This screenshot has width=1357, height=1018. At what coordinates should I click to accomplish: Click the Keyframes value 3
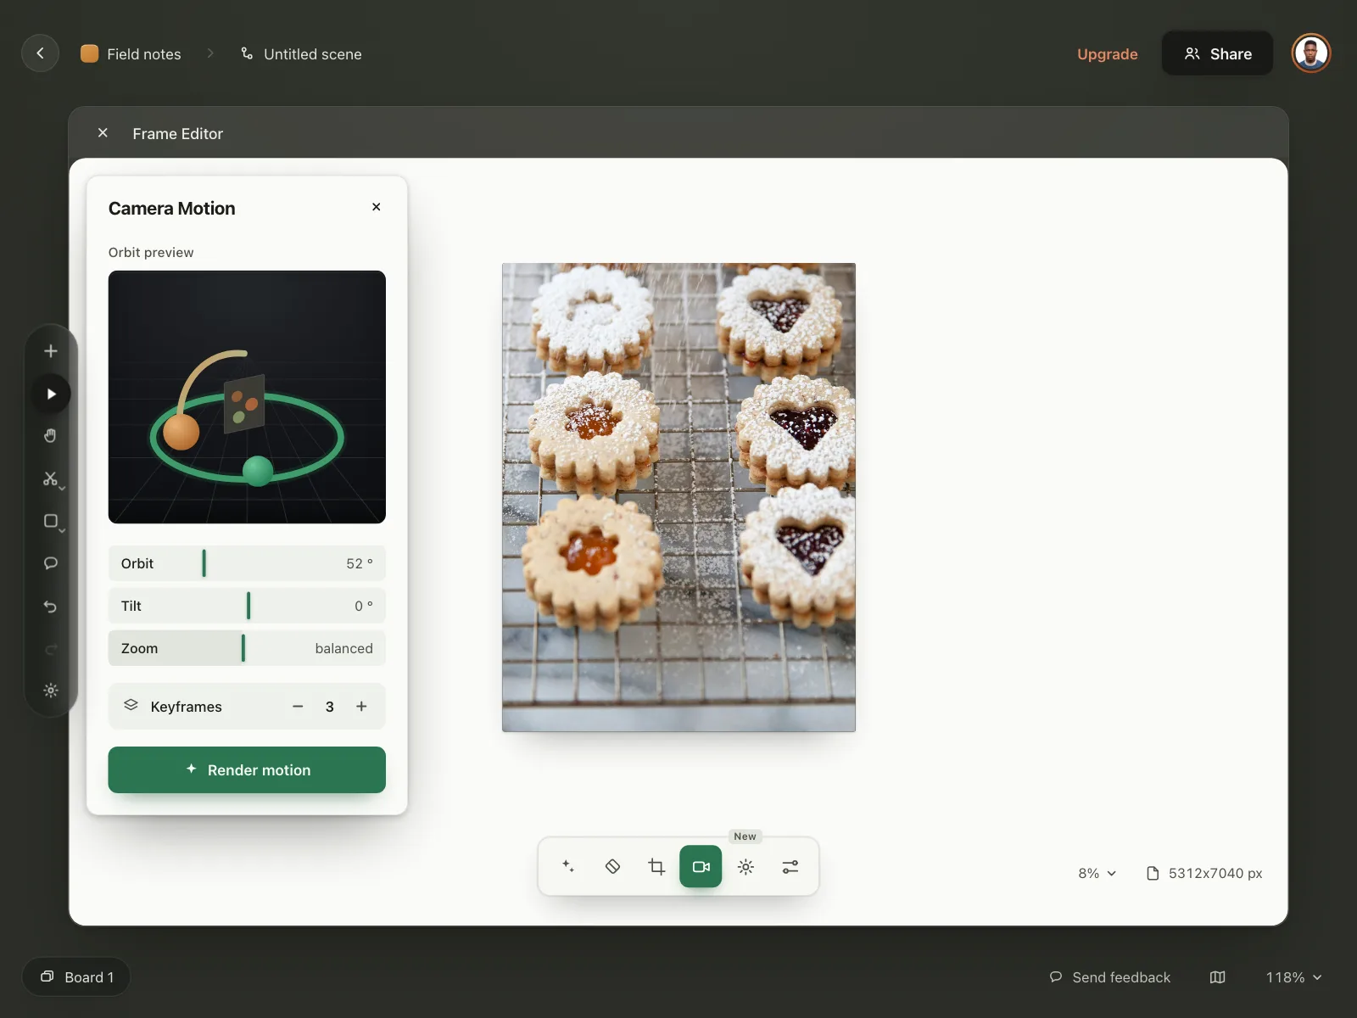pos(330,707)
